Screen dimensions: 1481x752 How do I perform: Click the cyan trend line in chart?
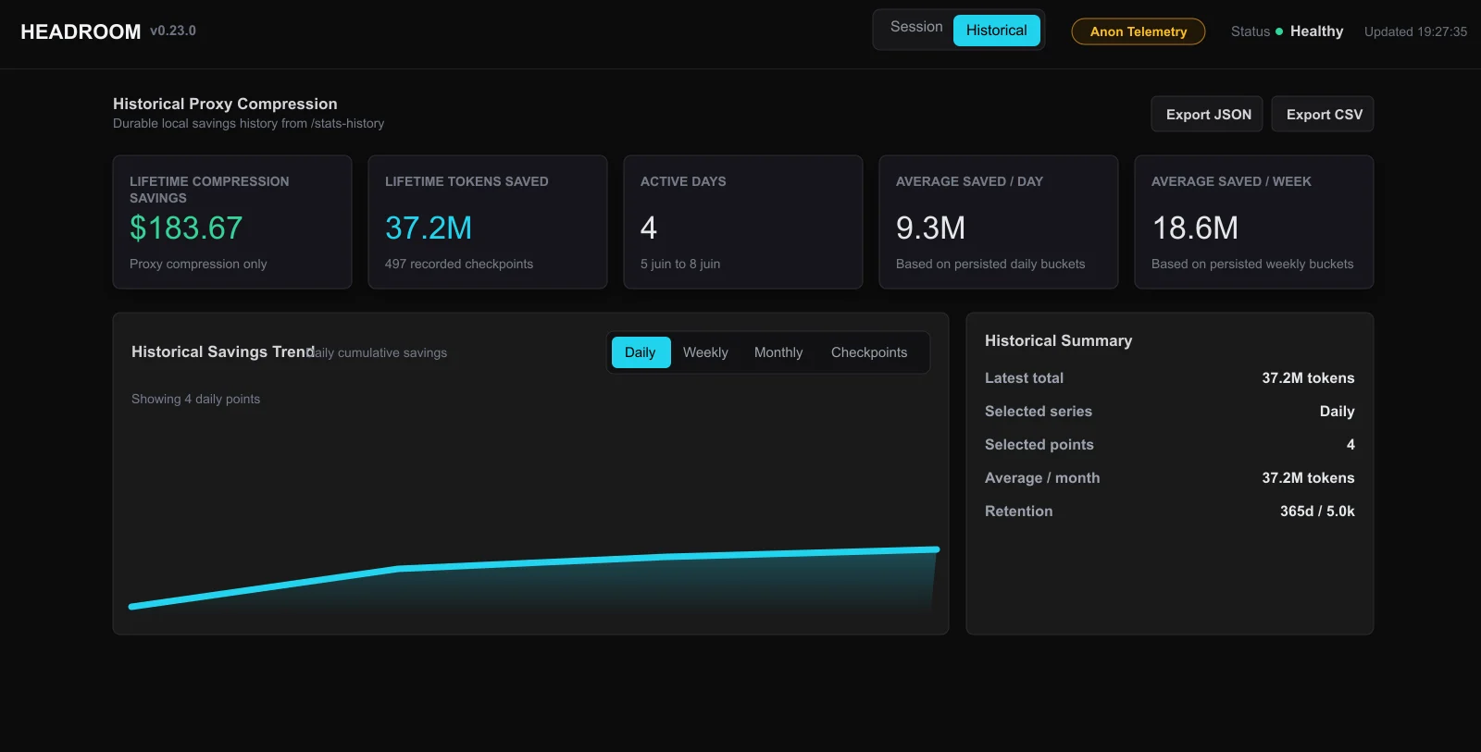(x=534, y=562)
